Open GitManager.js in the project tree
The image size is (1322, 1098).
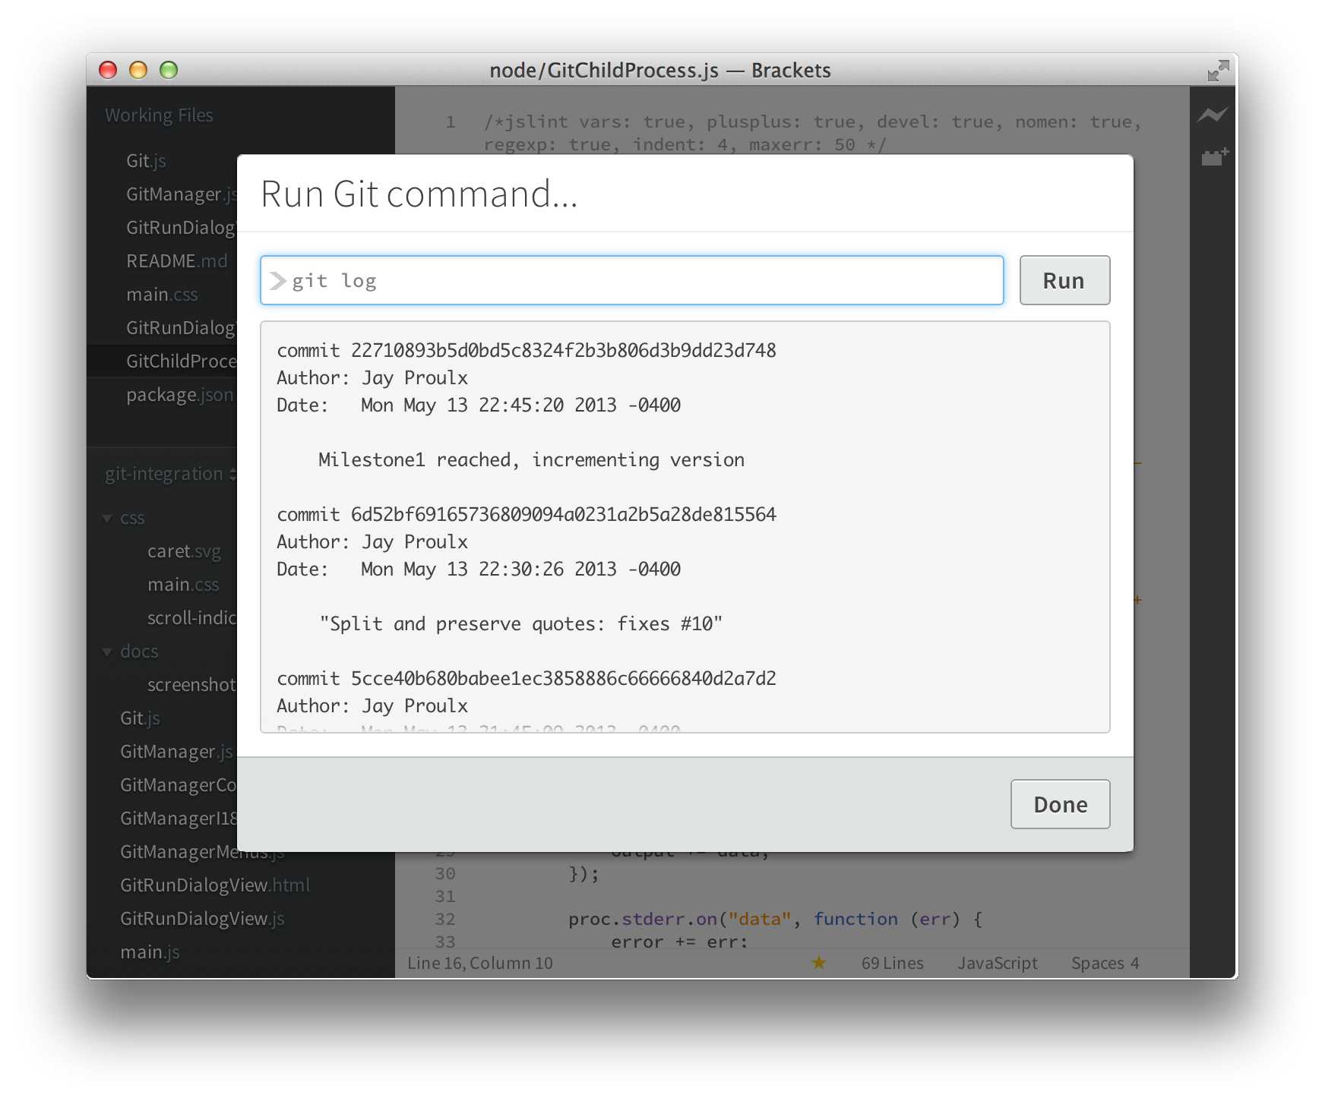pos(176,752)
